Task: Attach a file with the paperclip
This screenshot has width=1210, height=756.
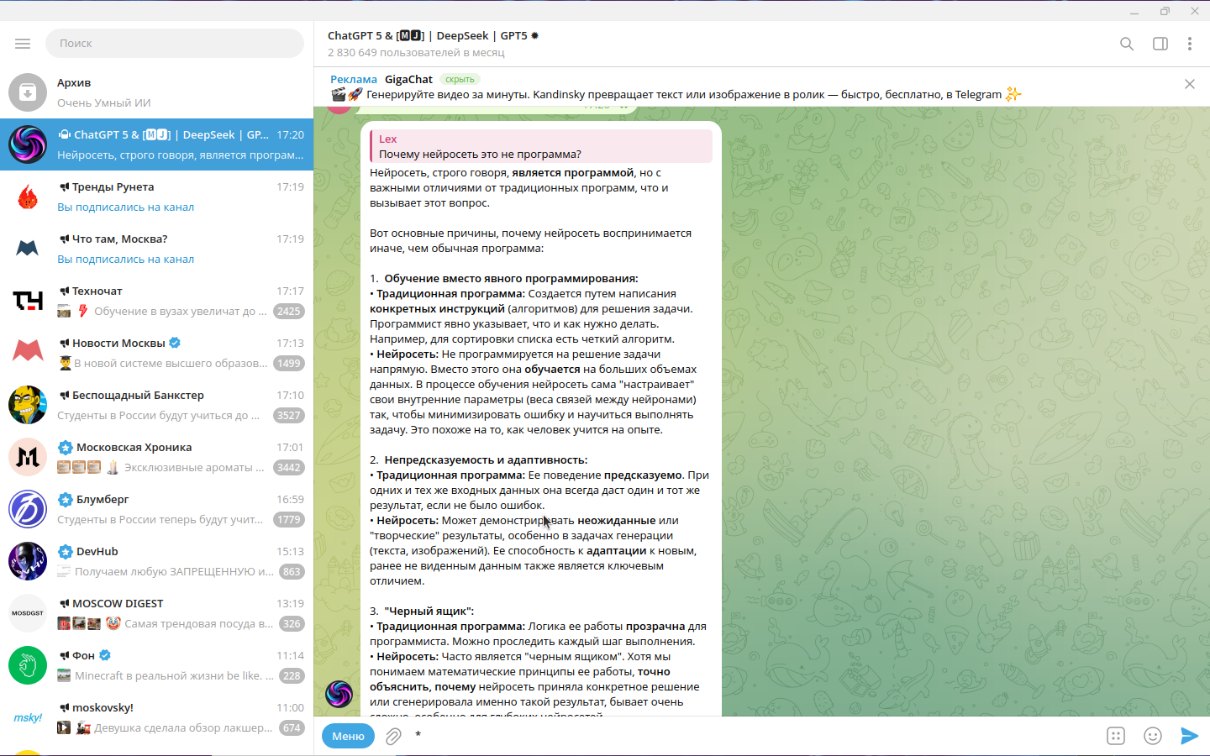Action: (x=393, y=737)
